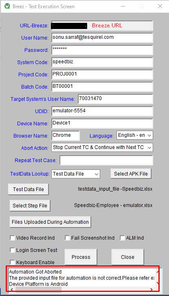Open Files Uploaded During Automation
Screen dimensions: 169x296
pos(50,222)
